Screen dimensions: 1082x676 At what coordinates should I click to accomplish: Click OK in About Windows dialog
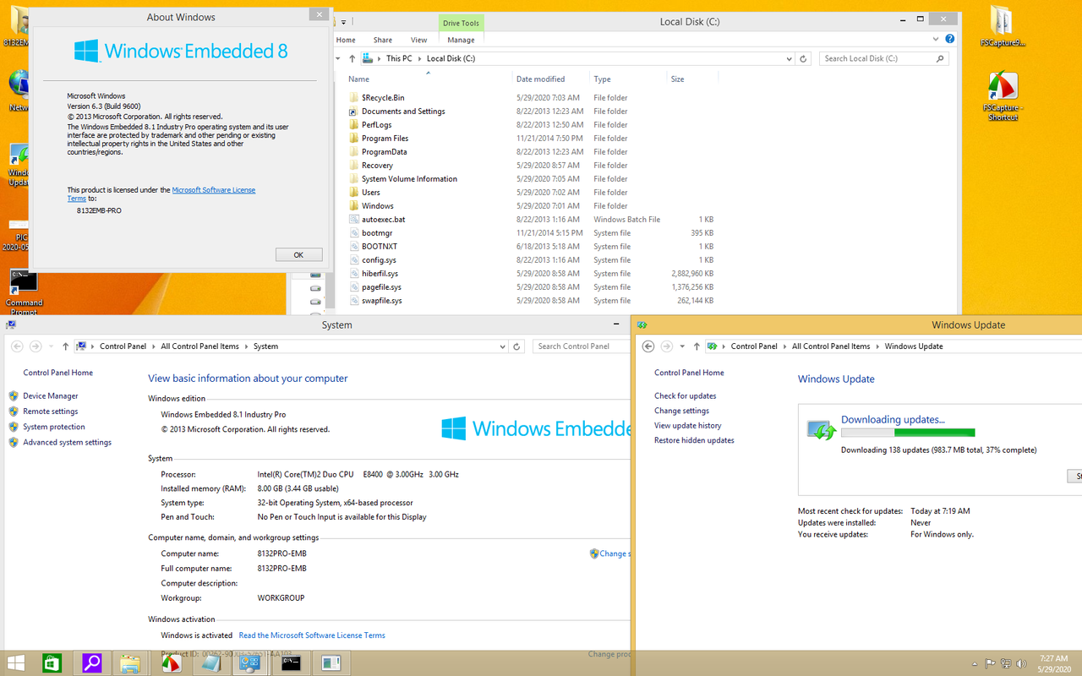click(x=298, y=254)
